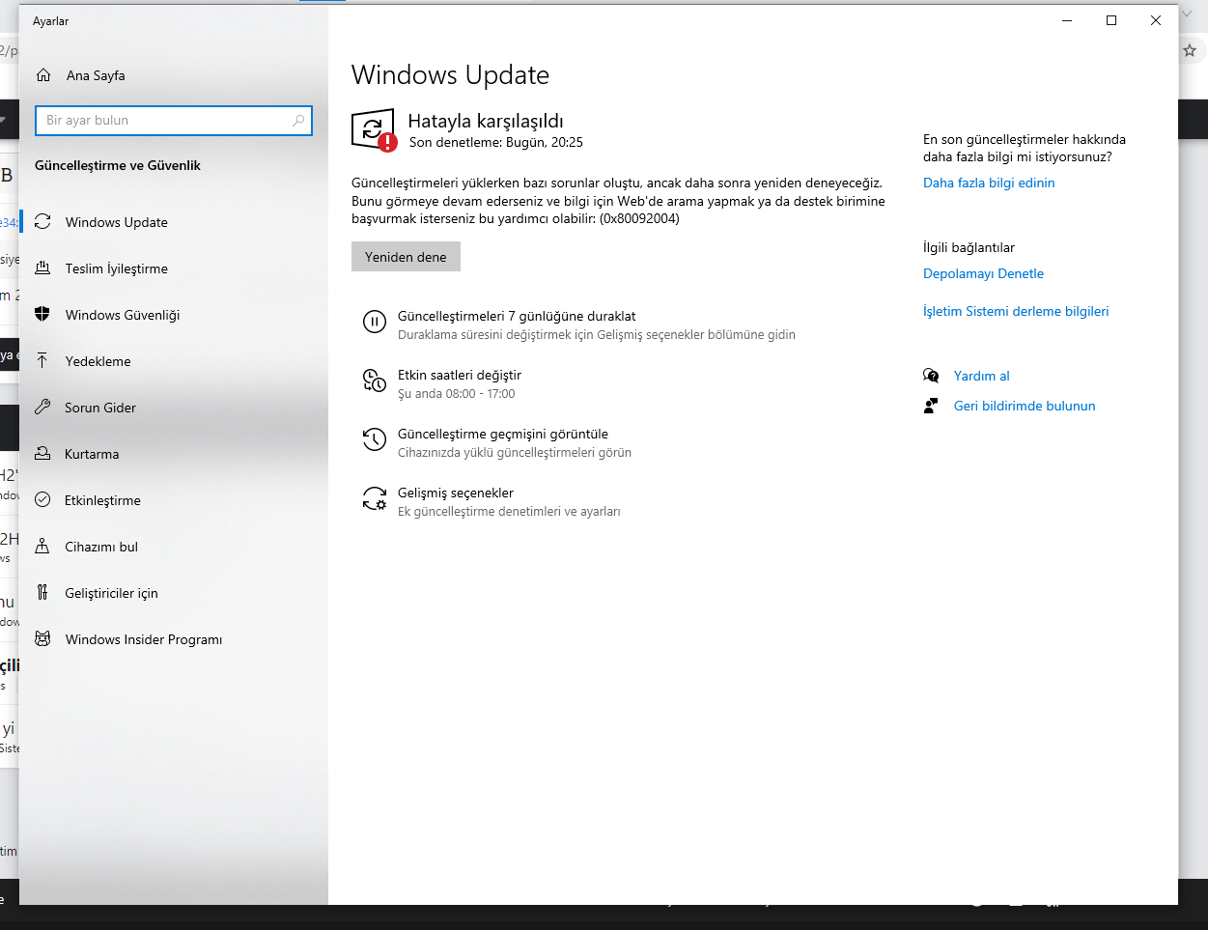This screenshot has height=930, width=1208.
Task: Click the Windows Update page heading
Action: [450, 75]
